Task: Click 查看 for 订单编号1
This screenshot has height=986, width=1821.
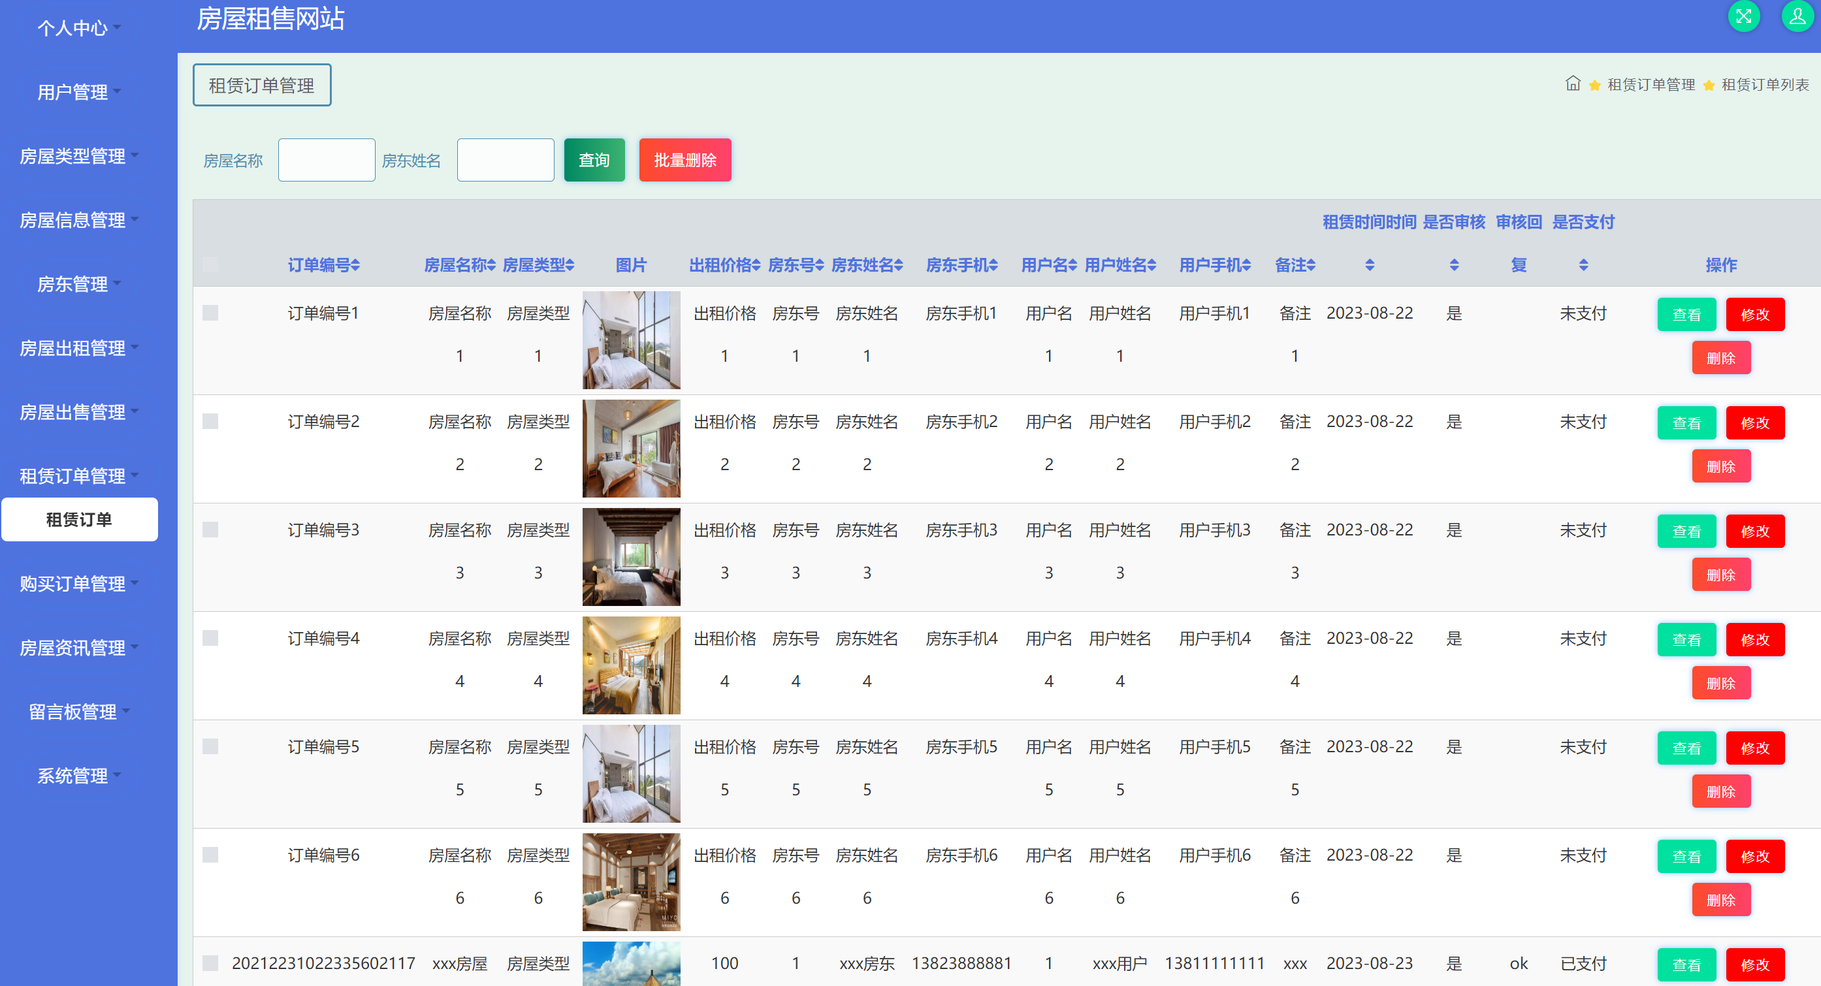Action: pos(1686,315)
